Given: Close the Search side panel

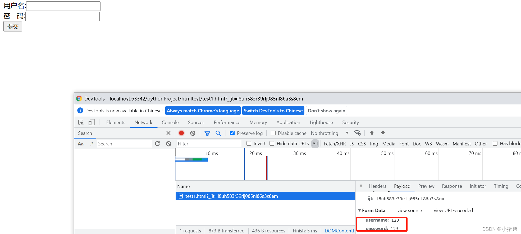Looking at the screenshot, I should 168,133.
